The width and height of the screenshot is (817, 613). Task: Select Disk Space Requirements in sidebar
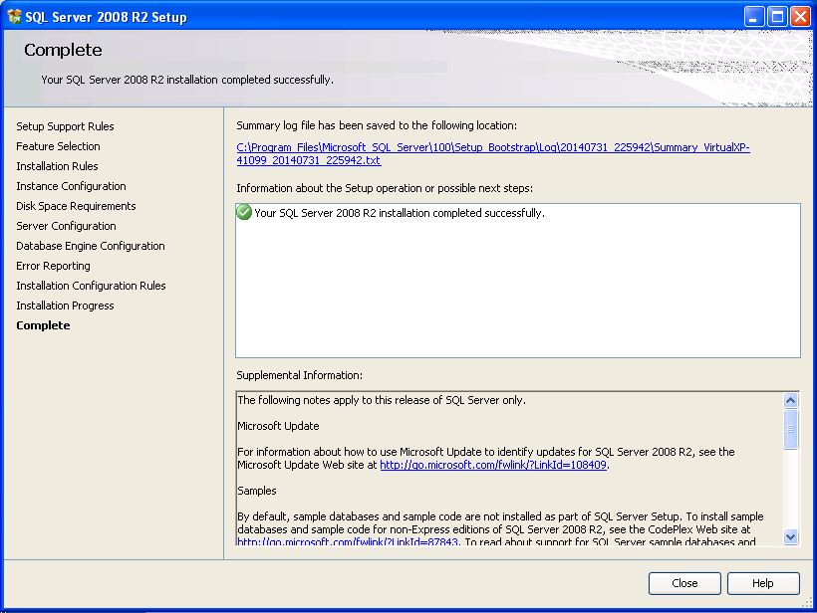[x=76, y=206]
